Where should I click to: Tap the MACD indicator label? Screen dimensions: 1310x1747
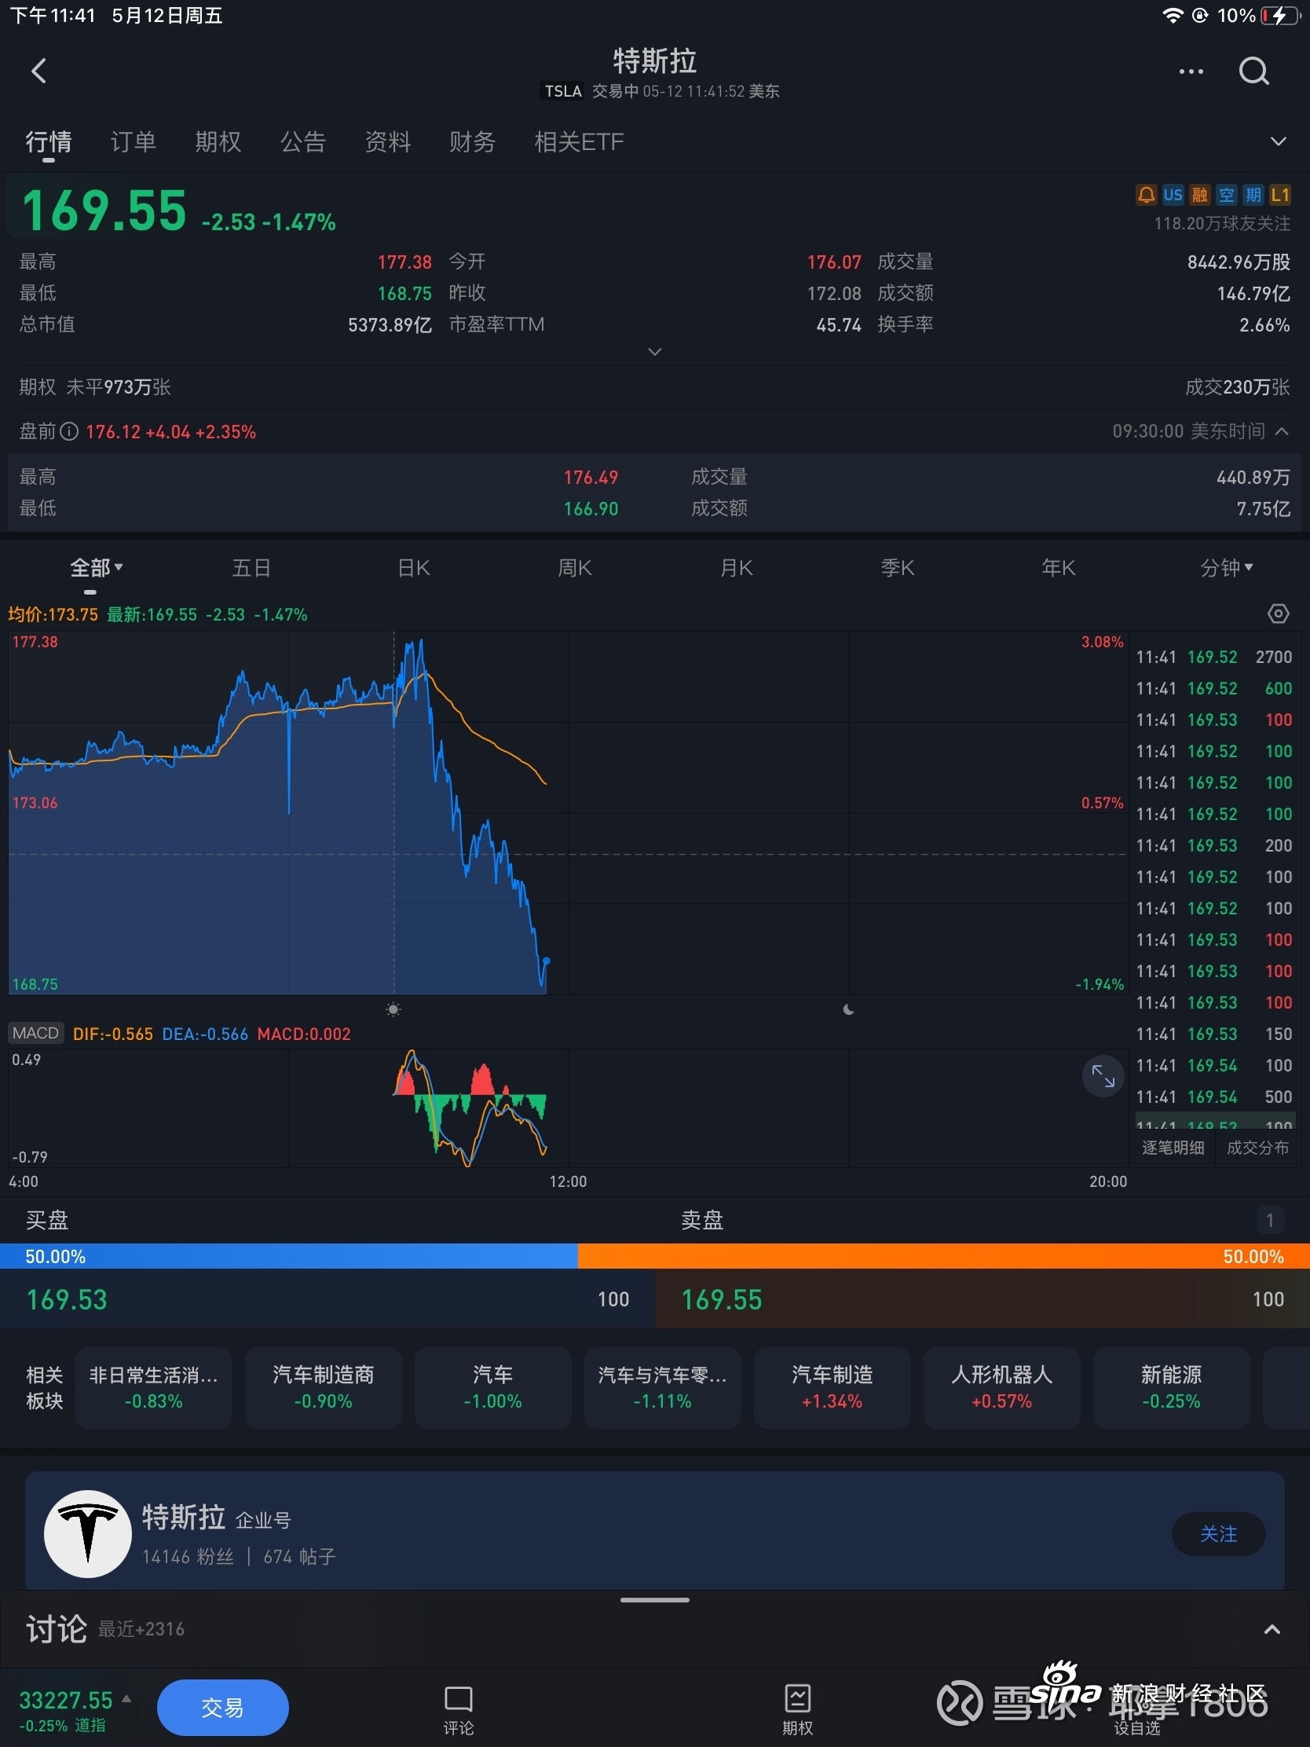coord(35,1033)
